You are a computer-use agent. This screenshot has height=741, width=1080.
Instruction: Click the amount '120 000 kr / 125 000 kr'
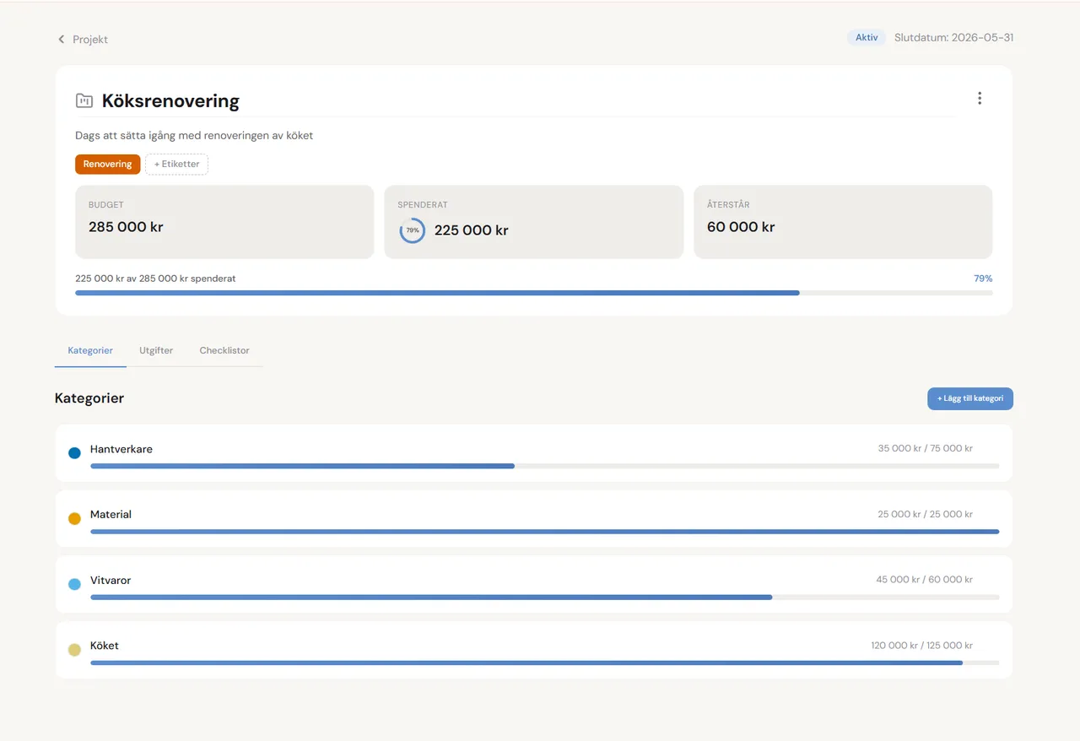922,646
